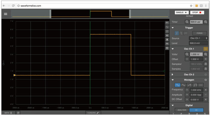Open the hamburger menu icon

tap(5, 14)
